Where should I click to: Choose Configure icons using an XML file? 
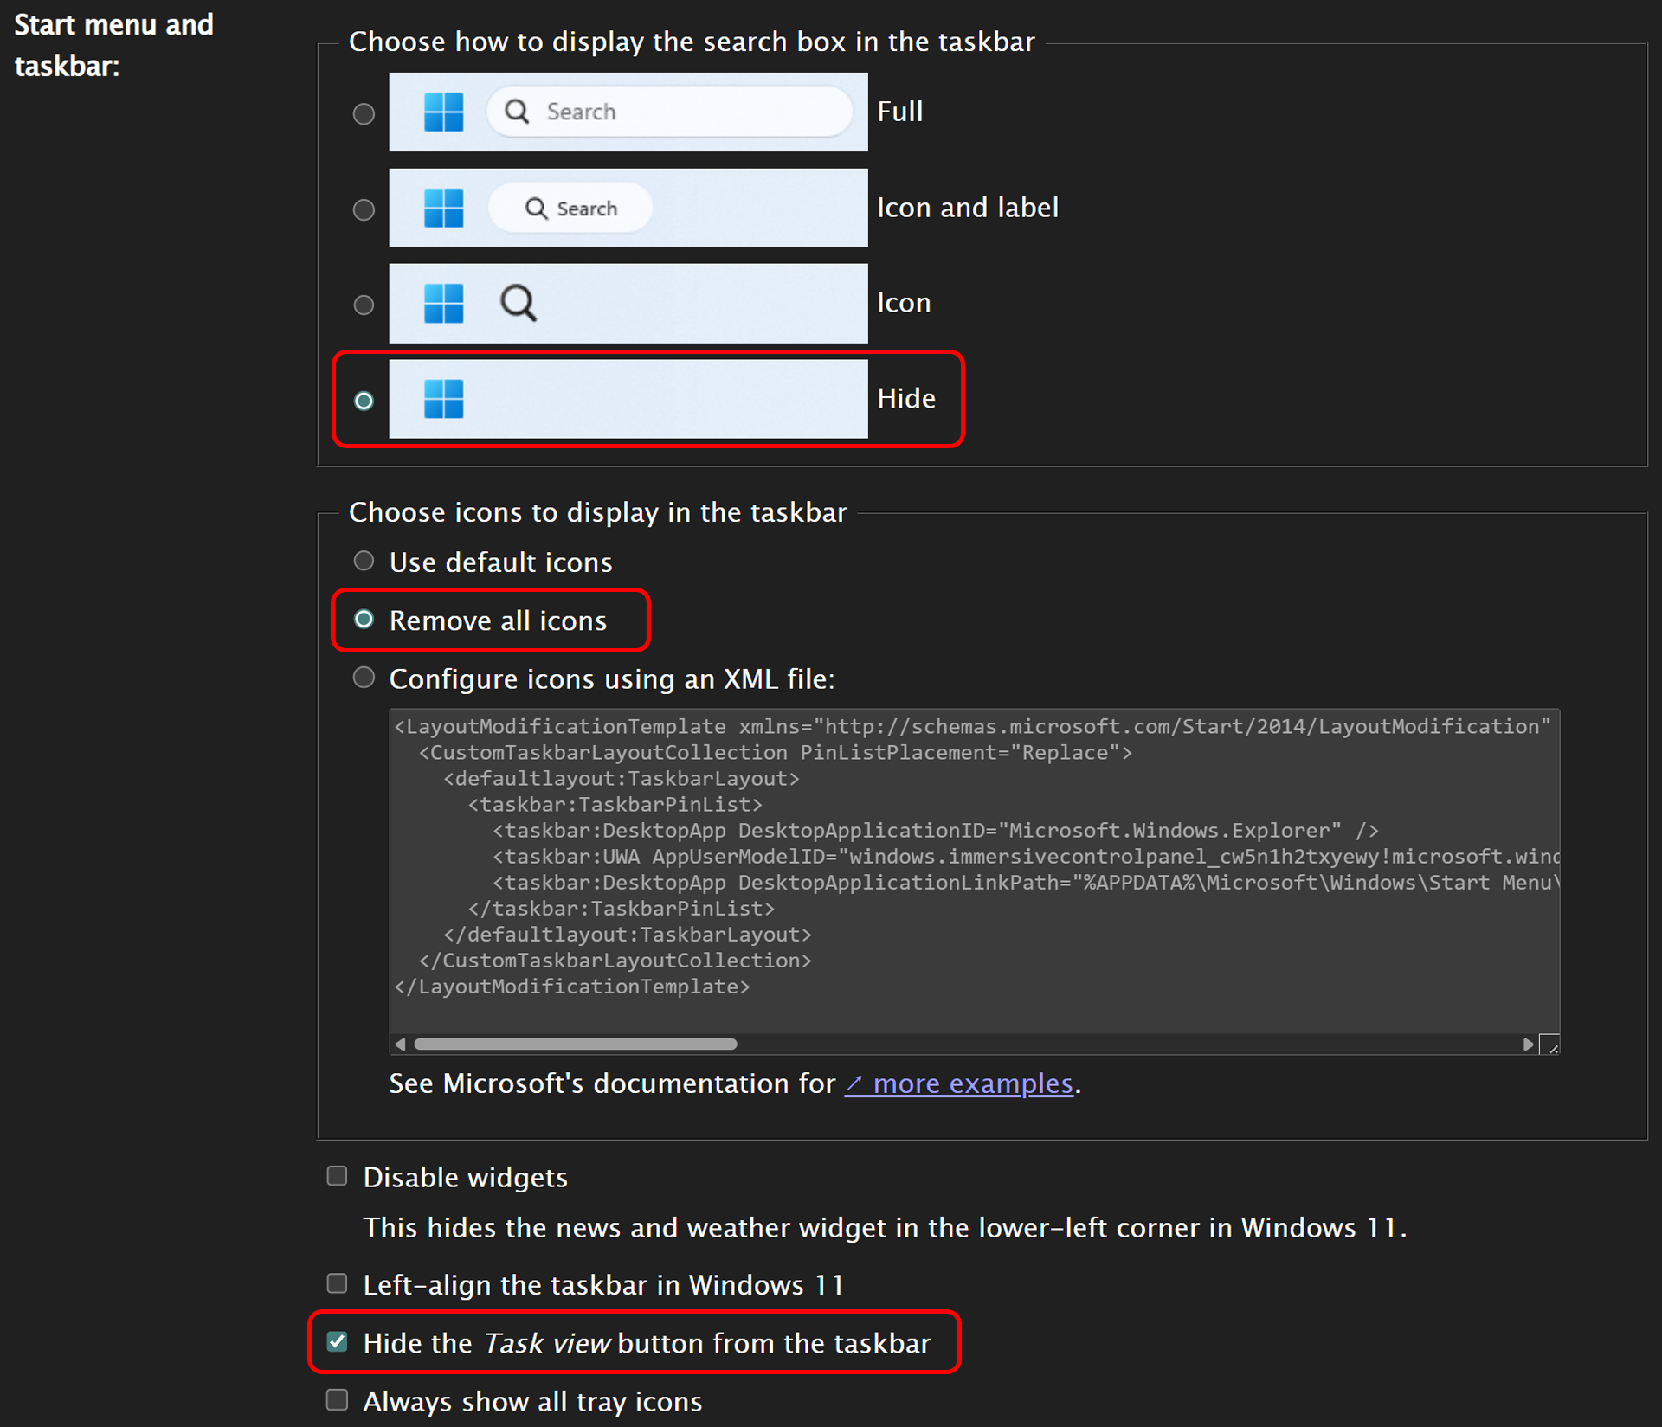364,678
